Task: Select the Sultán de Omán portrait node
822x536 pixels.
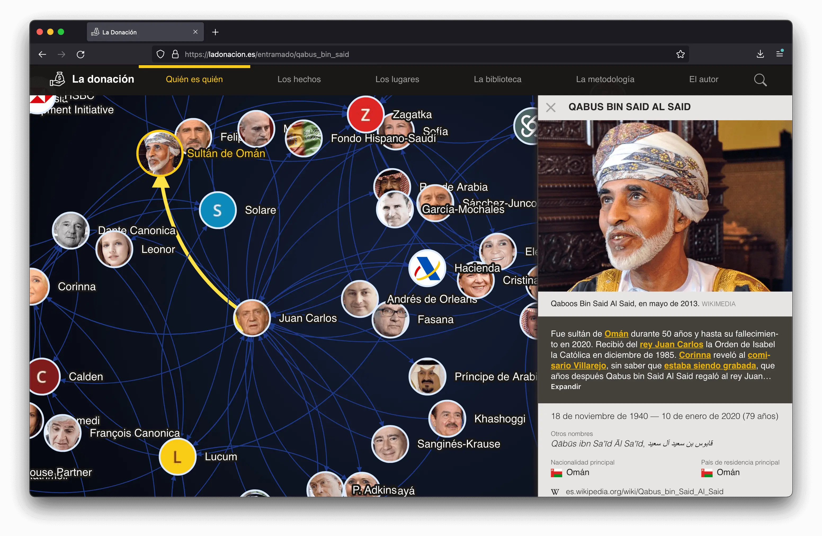Action: pyautogui.click(x=160, y=153)
